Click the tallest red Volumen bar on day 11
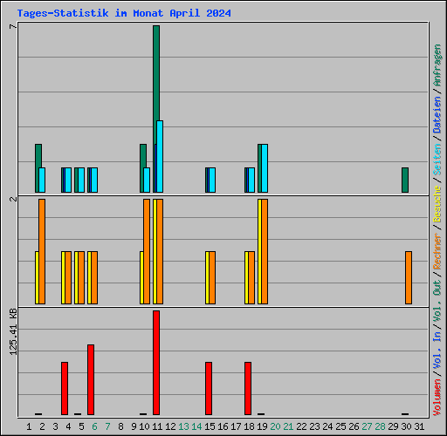Image resolution: width=447 pixels, height=436 pixels. pyautogui.click(x=156, y=363)
